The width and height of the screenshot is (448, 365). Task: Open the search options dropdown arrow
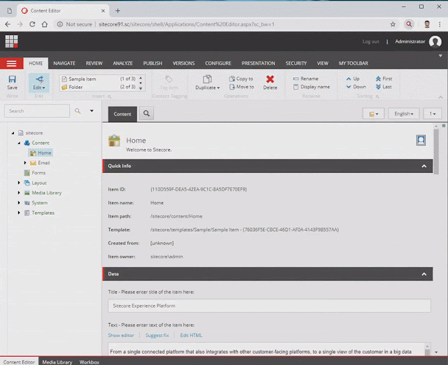point(92,110)
